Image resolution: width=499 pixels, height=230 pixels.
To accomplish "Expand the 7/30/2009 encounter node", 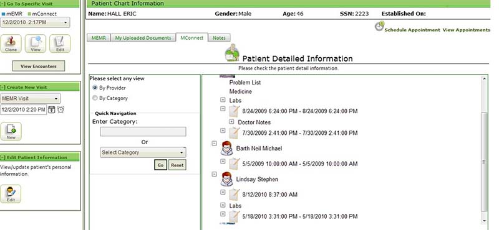I will point(223,131).
